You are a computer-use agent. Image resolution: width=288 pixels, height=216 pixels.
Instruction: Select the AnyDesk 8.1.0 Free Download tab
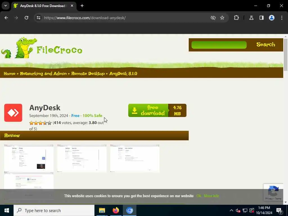pyautogui.click(x=42, y=6)
